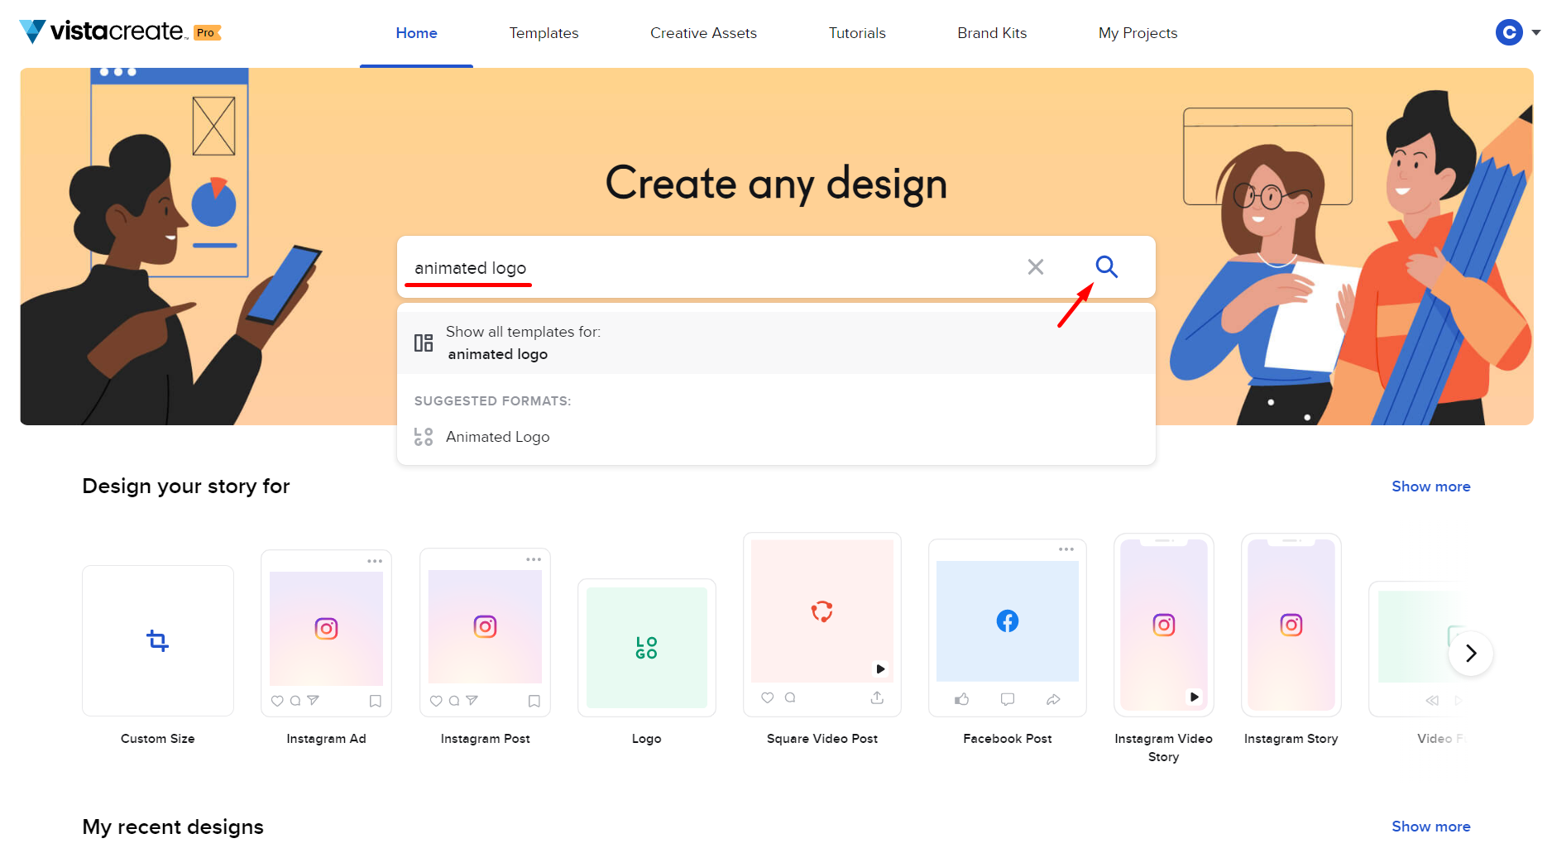Click the LOGO icon in the Logo card
1552x853 pixels.
pos(646,648)
